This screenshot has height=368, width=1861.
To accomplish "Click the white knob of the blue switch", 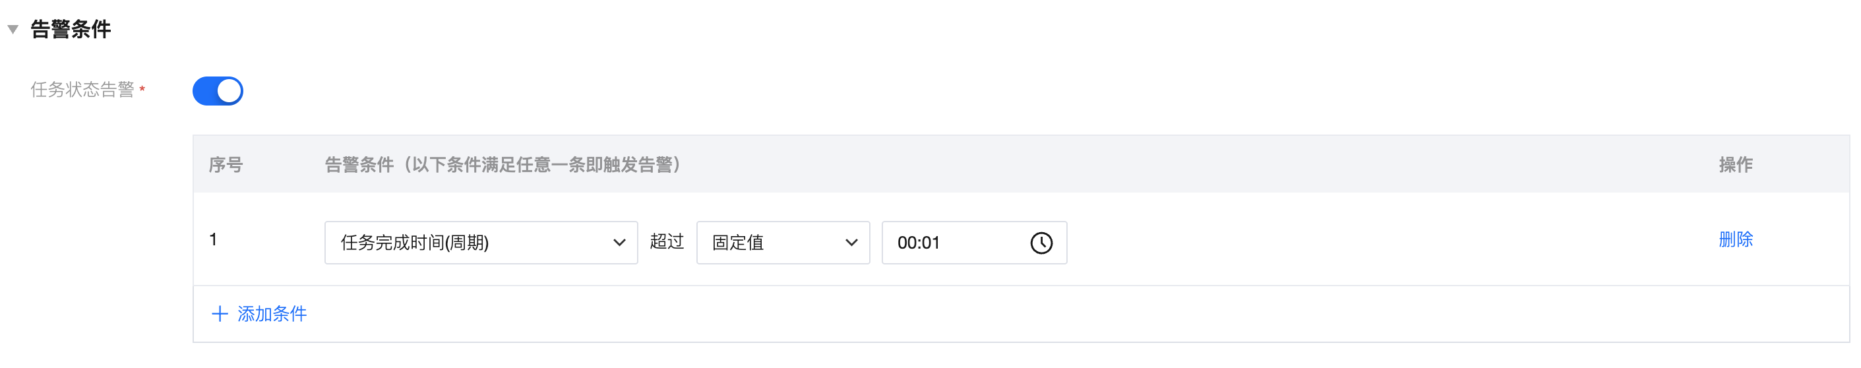I will (x=229, y=91).
